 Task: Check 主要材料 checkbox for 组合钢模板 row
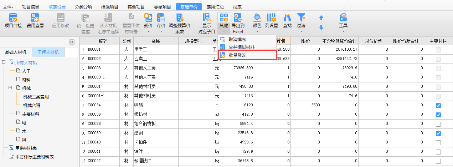438,124
